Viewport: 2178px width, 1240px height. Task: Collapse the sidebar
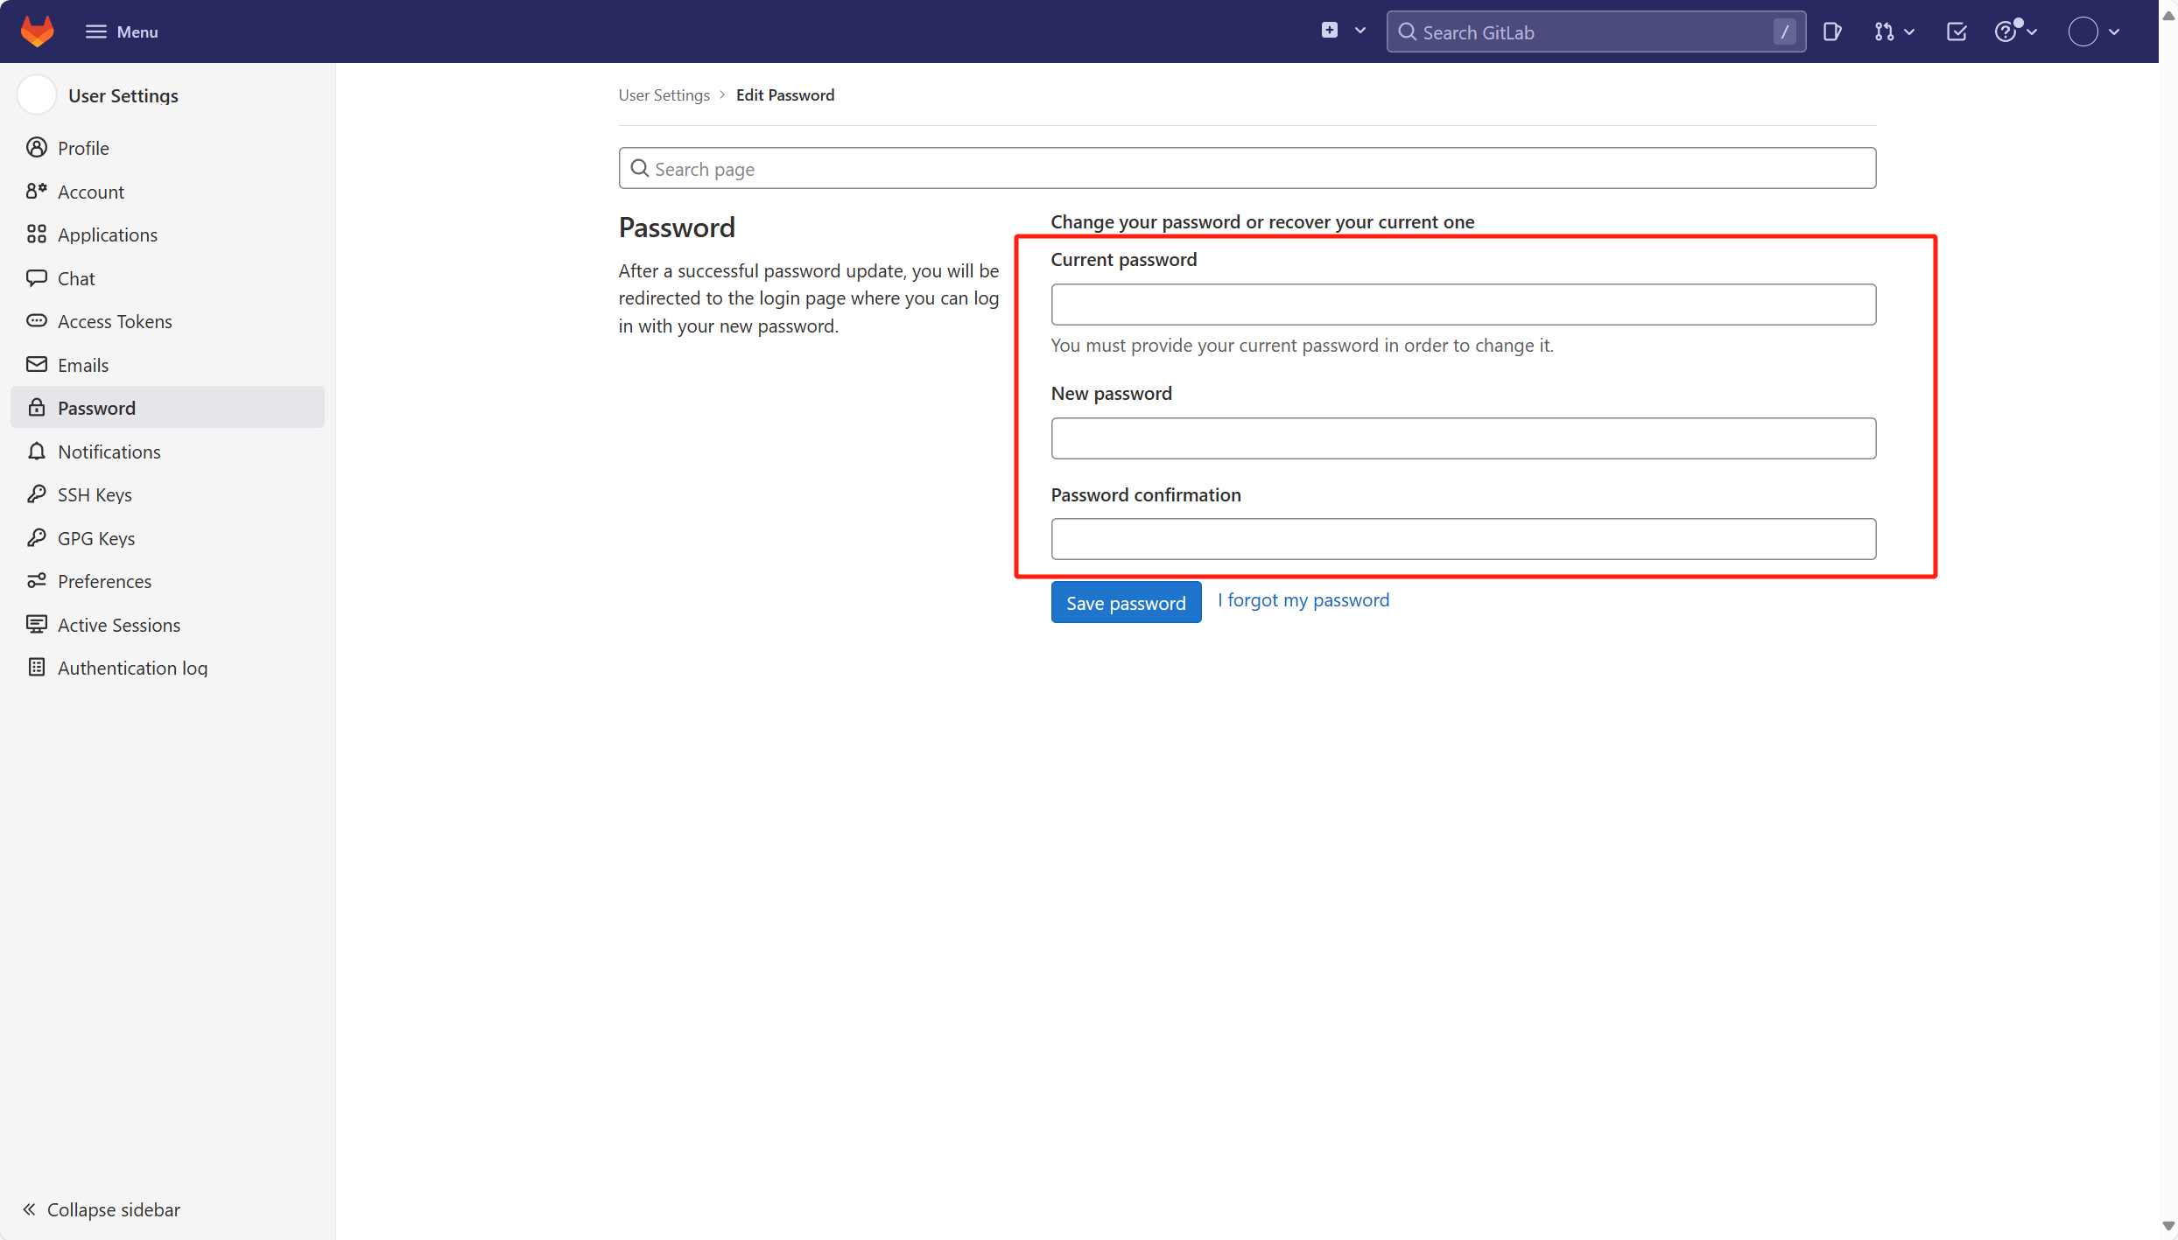point(102,1209)
